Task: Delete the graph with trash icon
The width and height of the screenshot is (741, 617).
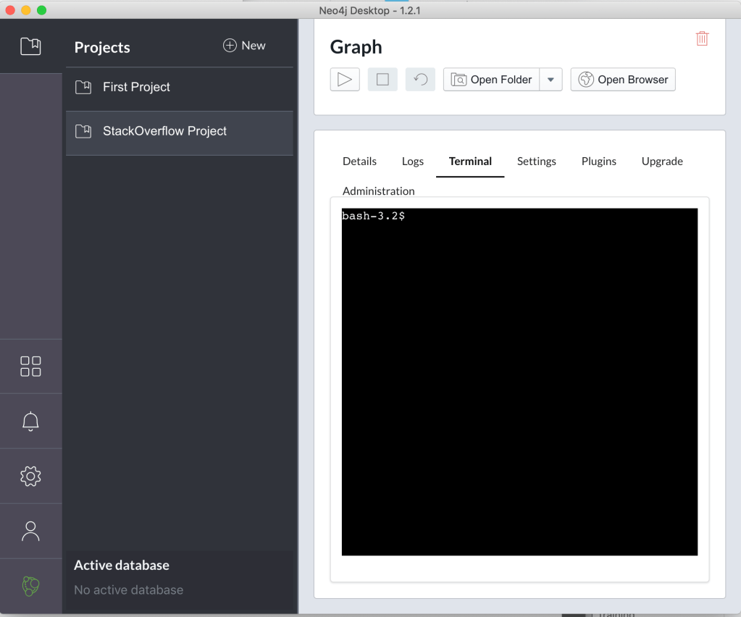Action: coord(702,39)
